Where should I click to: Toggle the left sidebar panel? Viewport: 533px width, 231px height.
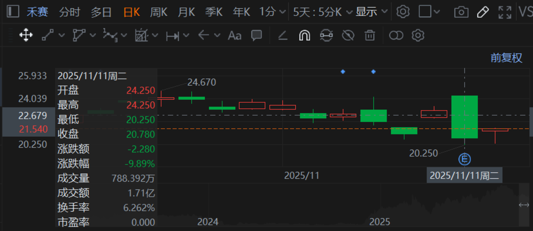tap(13, 12)
